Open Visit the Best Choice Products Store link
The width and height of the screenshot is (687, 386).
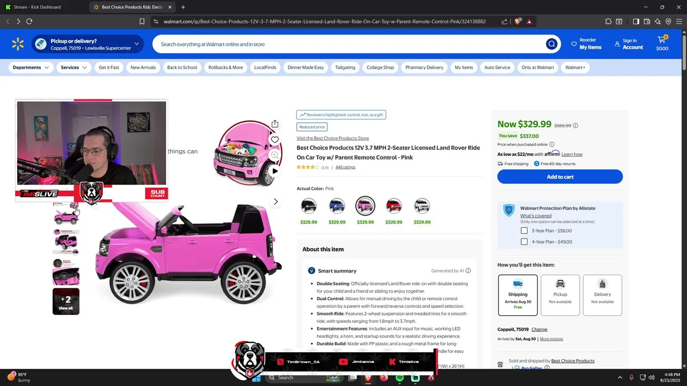click(x=333, y=138)
